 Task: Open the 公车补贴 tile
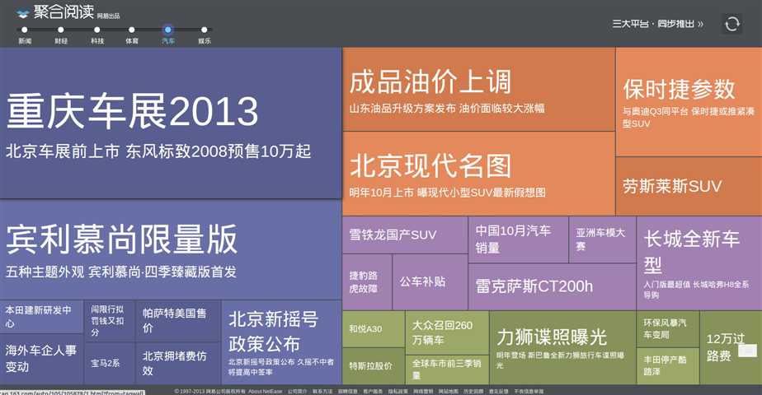click(x=430, y=282)
